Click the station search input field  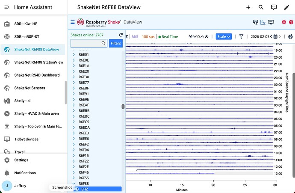point(86,43)
